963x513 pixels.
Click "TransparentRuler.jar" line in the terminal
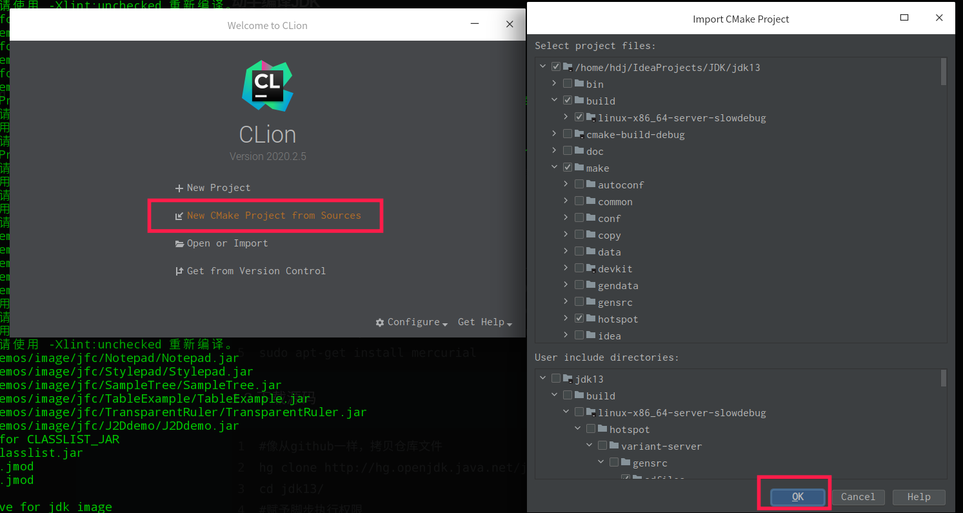[183, 412]
